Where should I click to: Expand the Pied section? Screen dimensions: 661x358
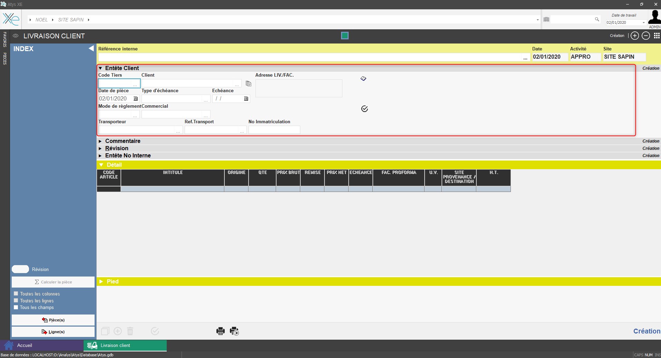tap(101, 282)
